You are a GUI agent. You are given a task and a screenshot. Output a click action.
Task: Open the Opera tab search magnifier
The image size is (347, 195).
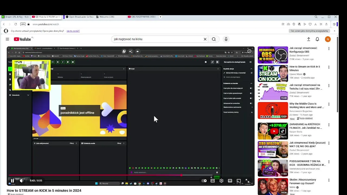316,17
